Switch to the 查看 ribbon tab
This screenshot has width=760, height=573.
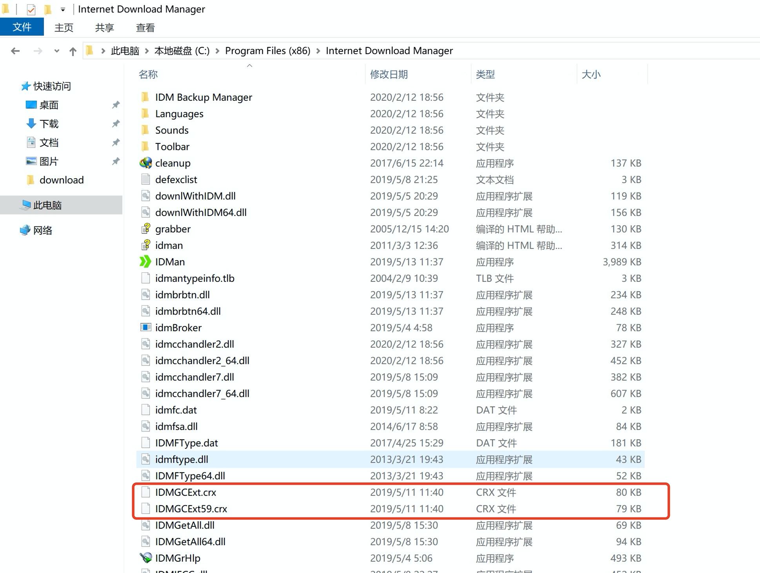(x=145, y=27)
